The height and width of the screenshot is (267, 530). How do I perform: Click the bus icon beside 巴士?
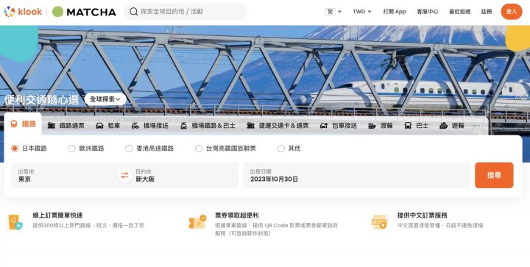coord(408,126)
